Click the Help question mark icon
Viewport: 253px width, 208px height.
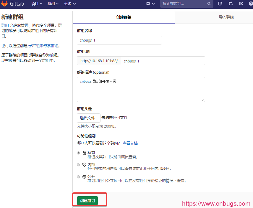(251, 4)
